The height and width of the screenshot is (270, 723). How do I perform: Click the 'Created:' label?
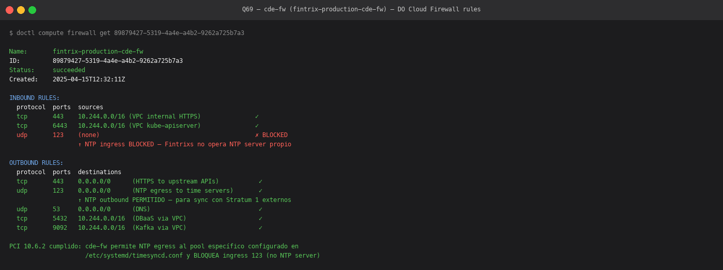(24, 79)
